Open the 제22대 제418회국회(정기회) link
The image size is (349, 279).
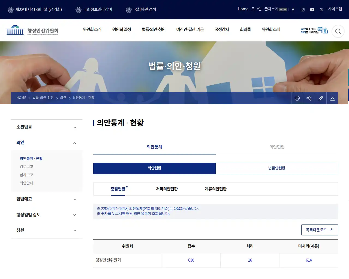[39, 10]
